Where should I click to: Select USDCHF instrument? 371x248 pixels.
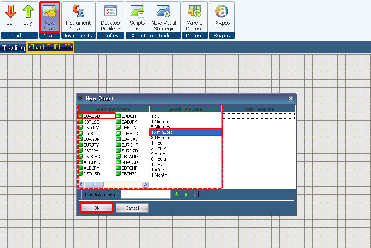[x=89, y=133]
